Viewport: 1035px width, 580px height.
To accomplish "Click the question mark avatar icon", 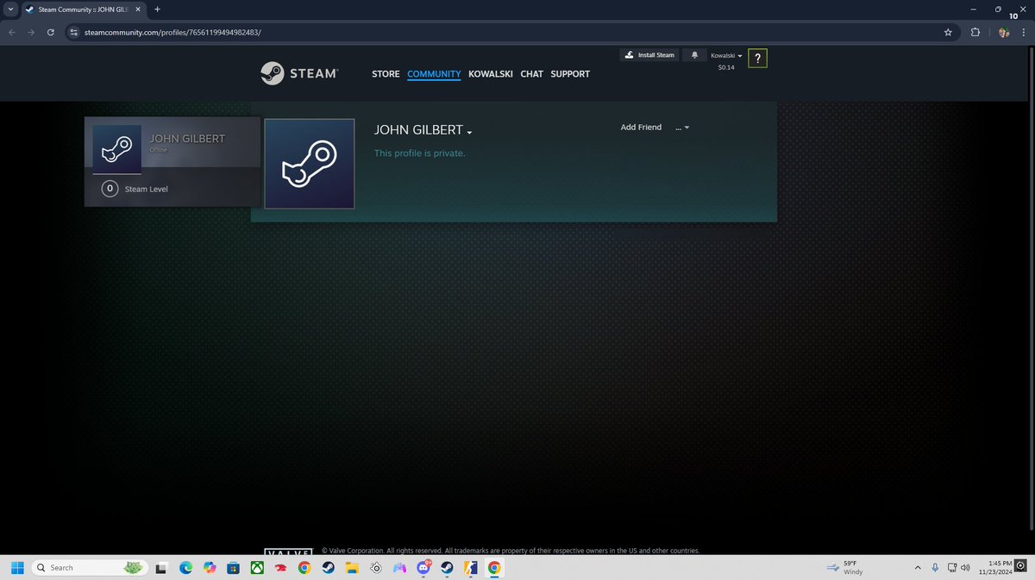I will pyautogui.click(x=757, y=59).
